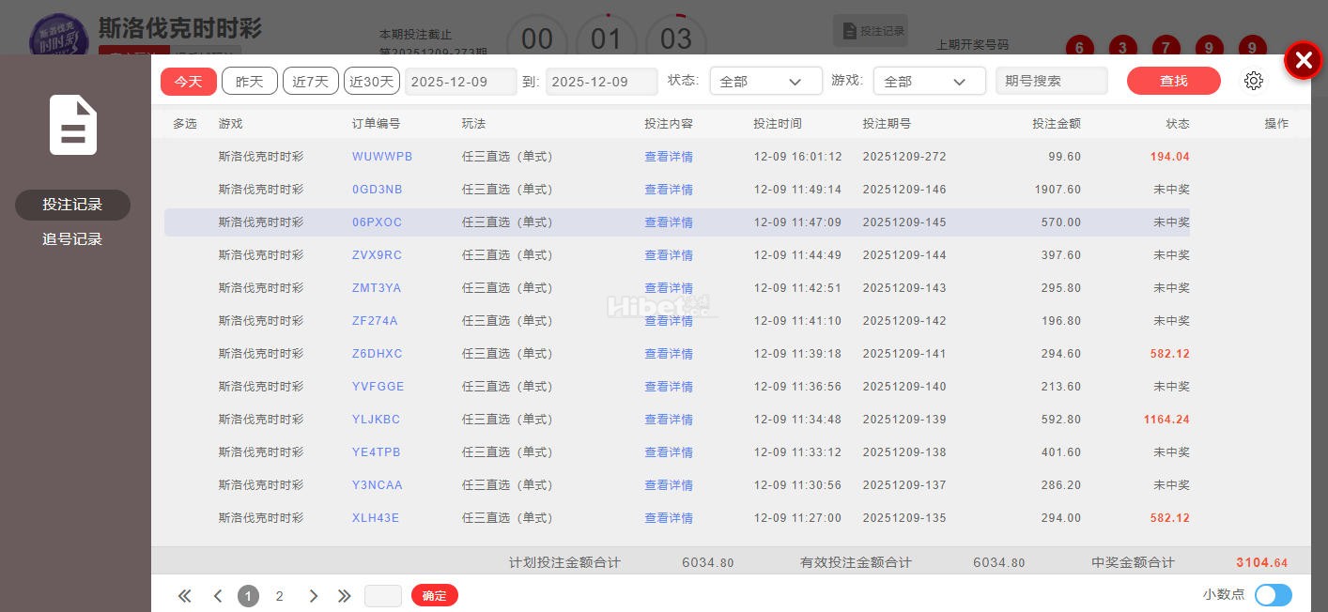Go to the next page arrow
Viewport: 1328px width, 612px height.
point(314,596)
